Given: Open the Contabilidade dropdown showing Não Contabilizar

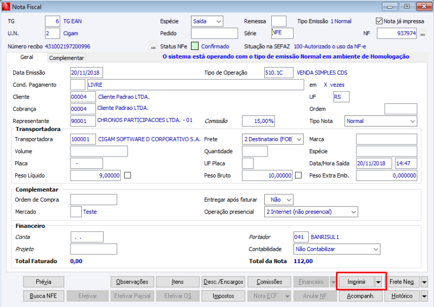Looking at the screenshot, I should pos(336,249).
